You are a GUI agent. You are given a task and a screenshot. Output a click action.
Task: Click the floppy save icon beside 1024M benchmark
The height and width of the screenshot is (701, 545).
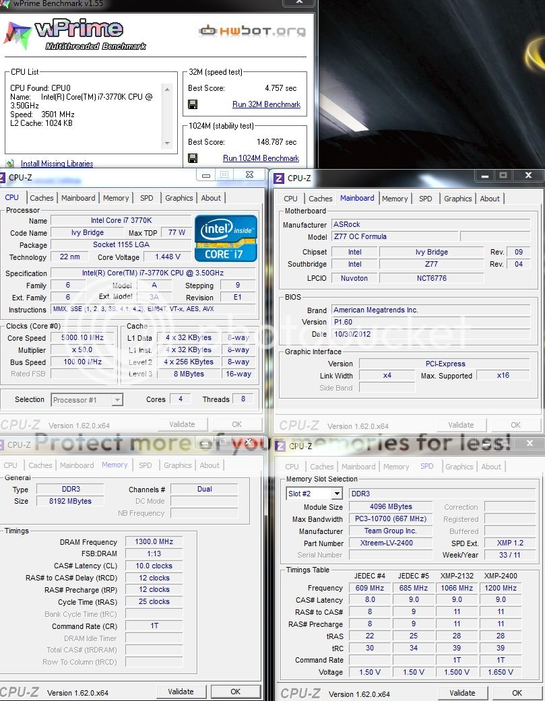pos(193,158)
